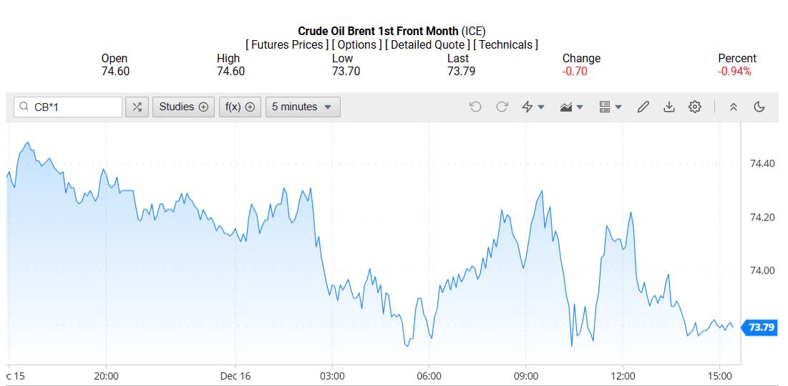This screenshot has width=788, height=386.
Task: Open the Technicals link
Action: click(x=507, y=44)
